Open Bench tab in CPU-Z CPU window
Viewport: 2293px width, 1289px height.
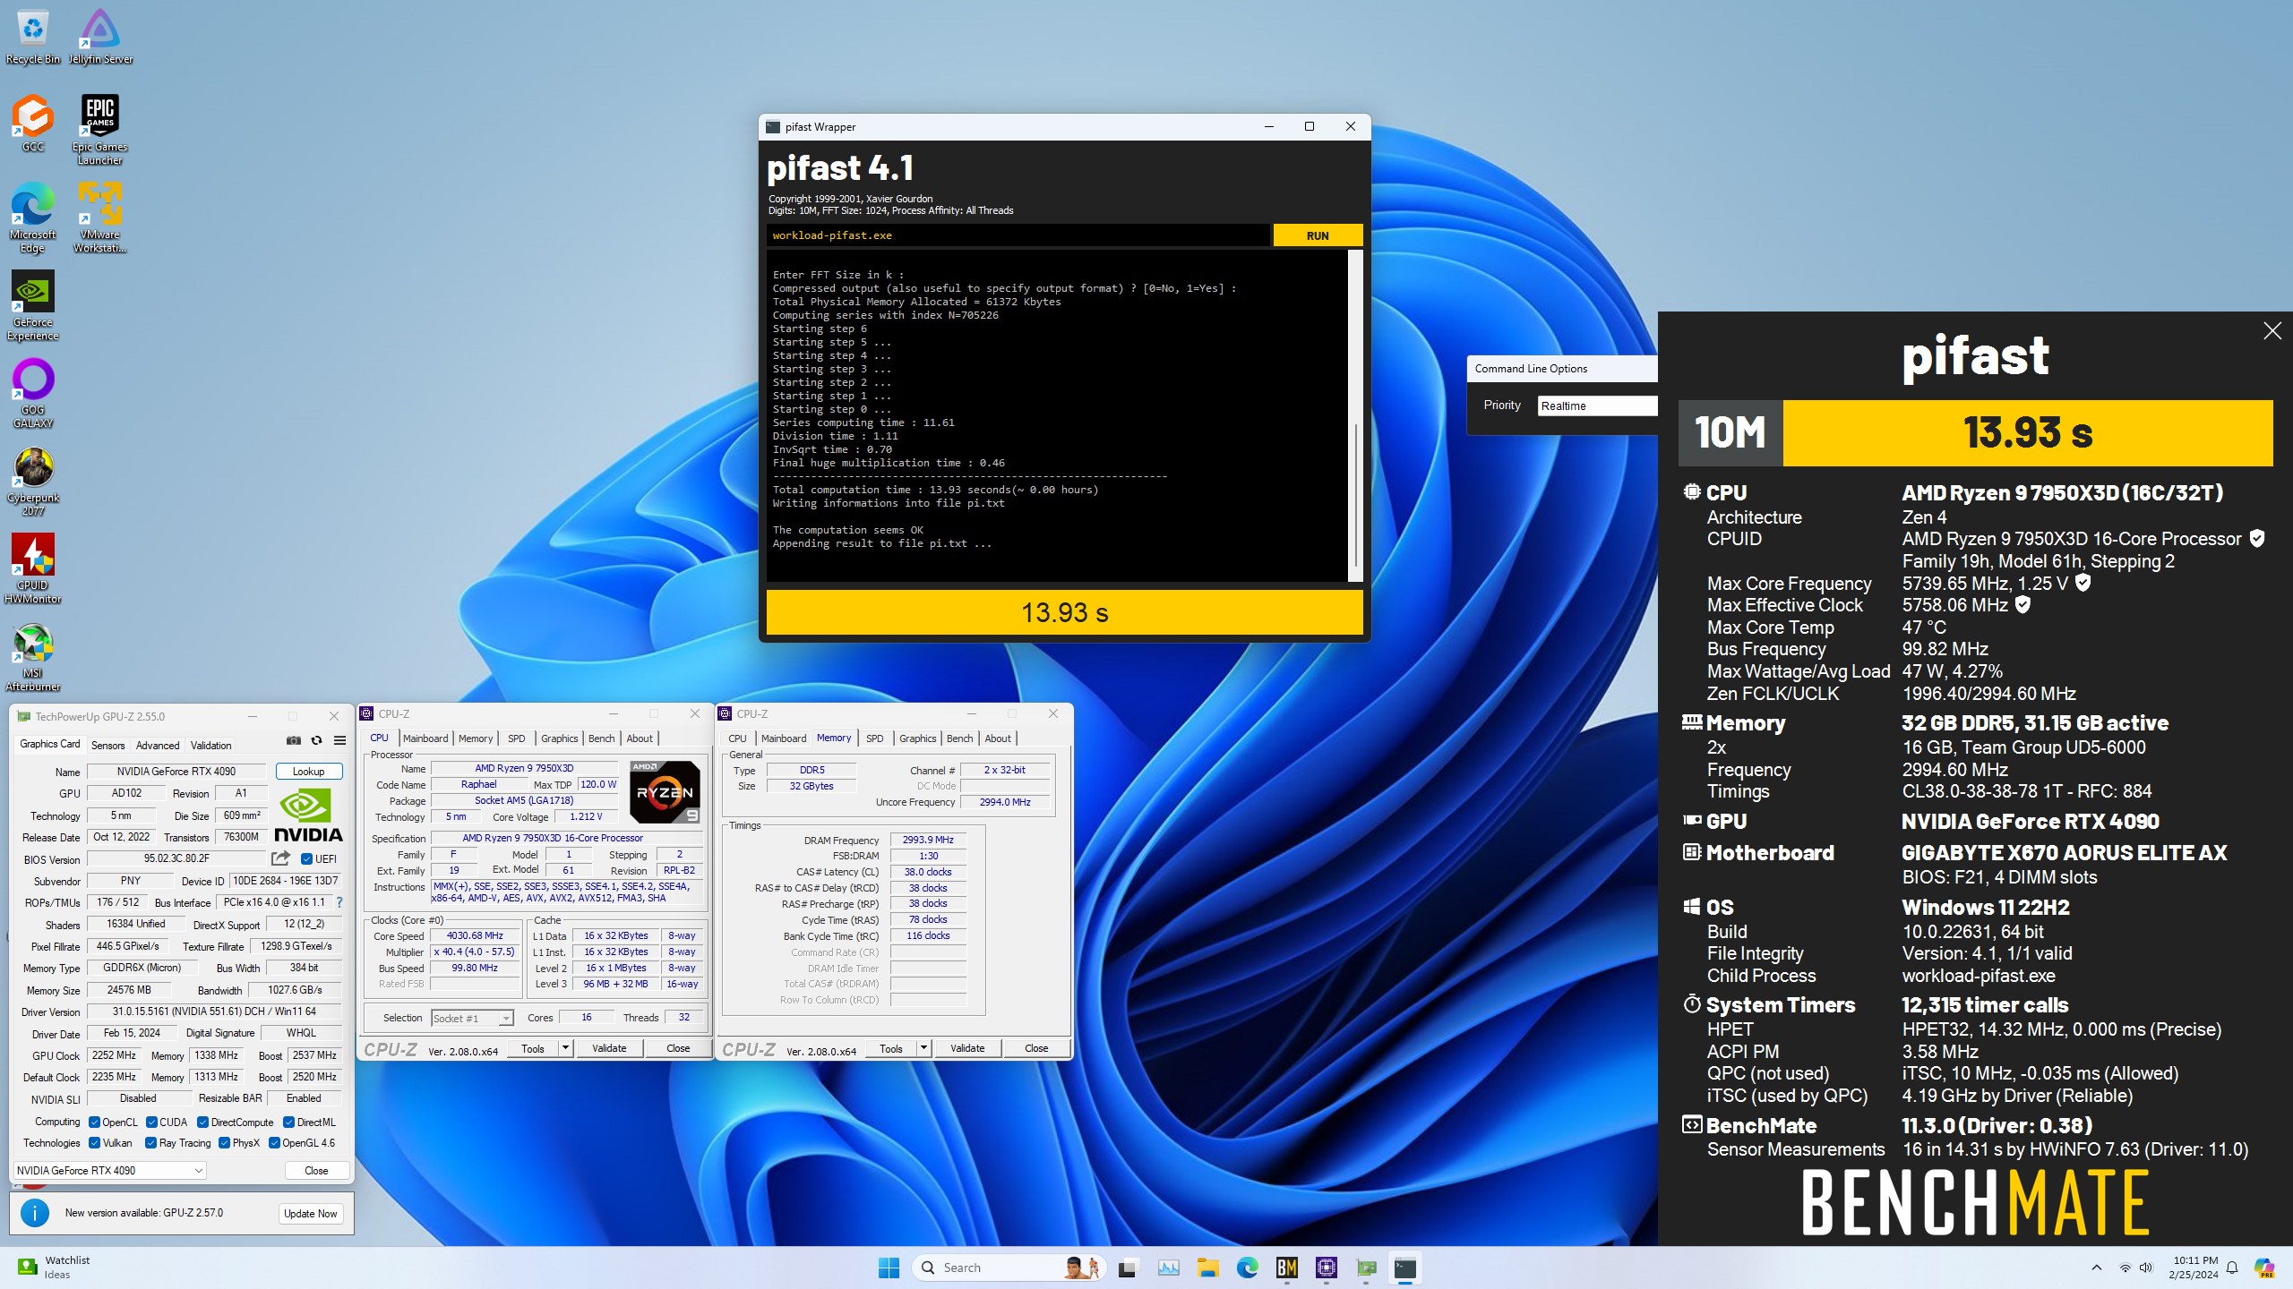click(x=601, y=738)
